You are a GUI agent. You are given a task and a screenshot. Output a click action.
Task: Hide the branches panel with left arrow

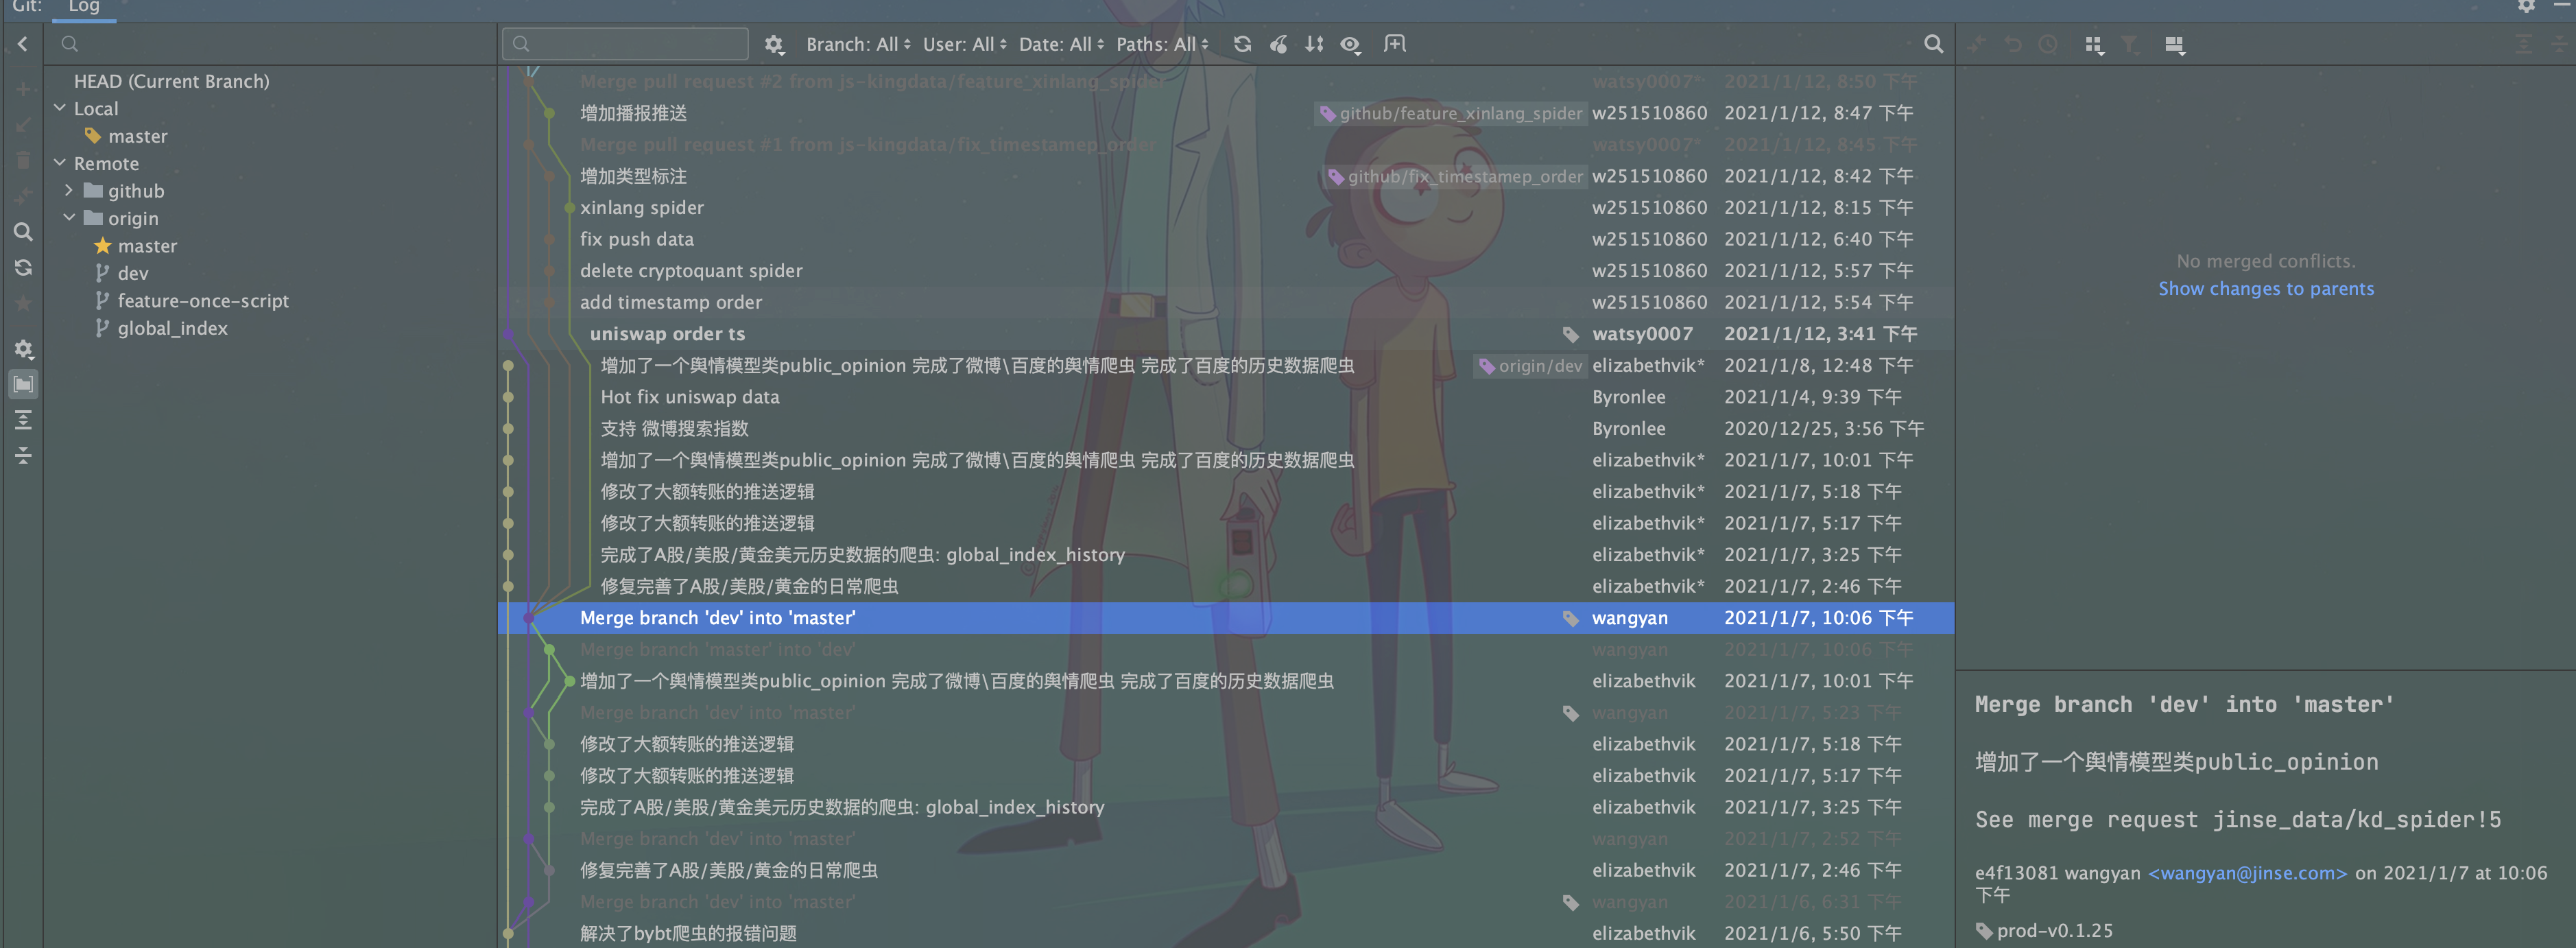tap(23, 44)
